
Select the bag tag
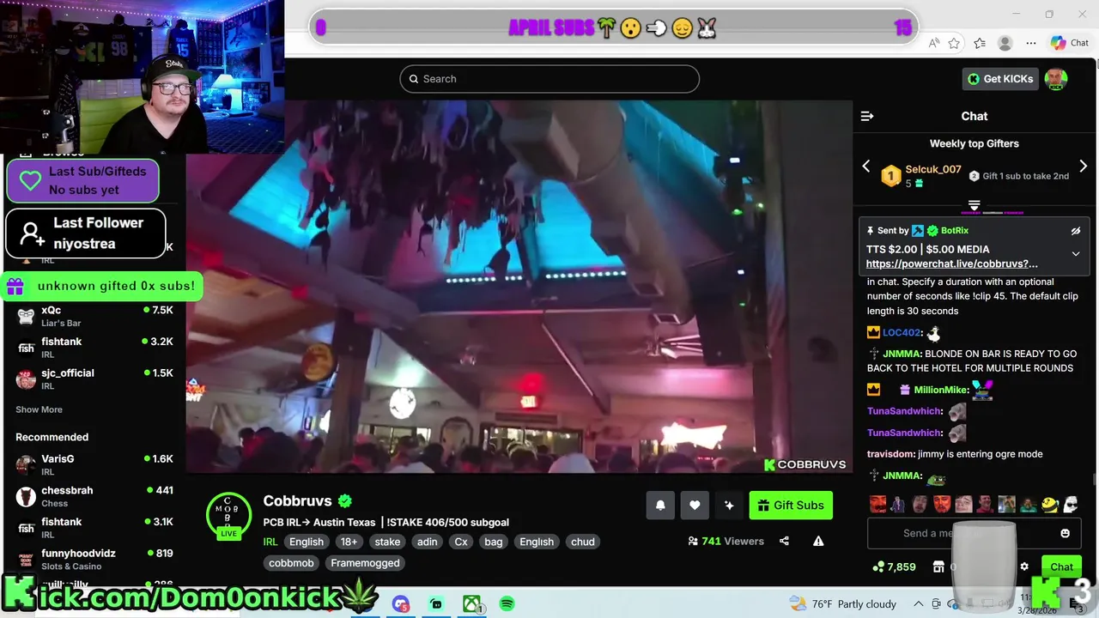494,542
